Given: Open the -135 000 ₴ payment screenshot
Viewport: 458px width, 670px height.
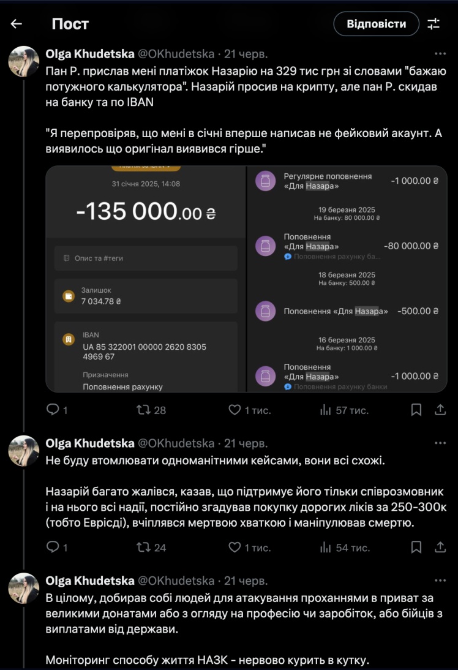Looking at the screenshot, I should (x=146, y=279).
